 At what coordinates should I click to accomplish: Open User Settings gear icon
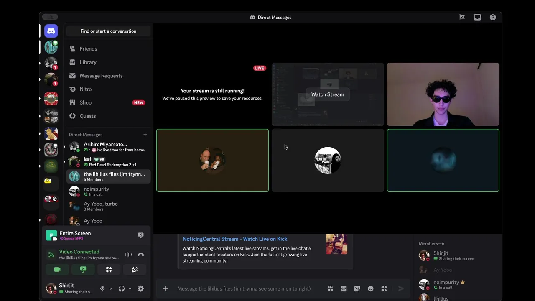[x=141, y=288]
